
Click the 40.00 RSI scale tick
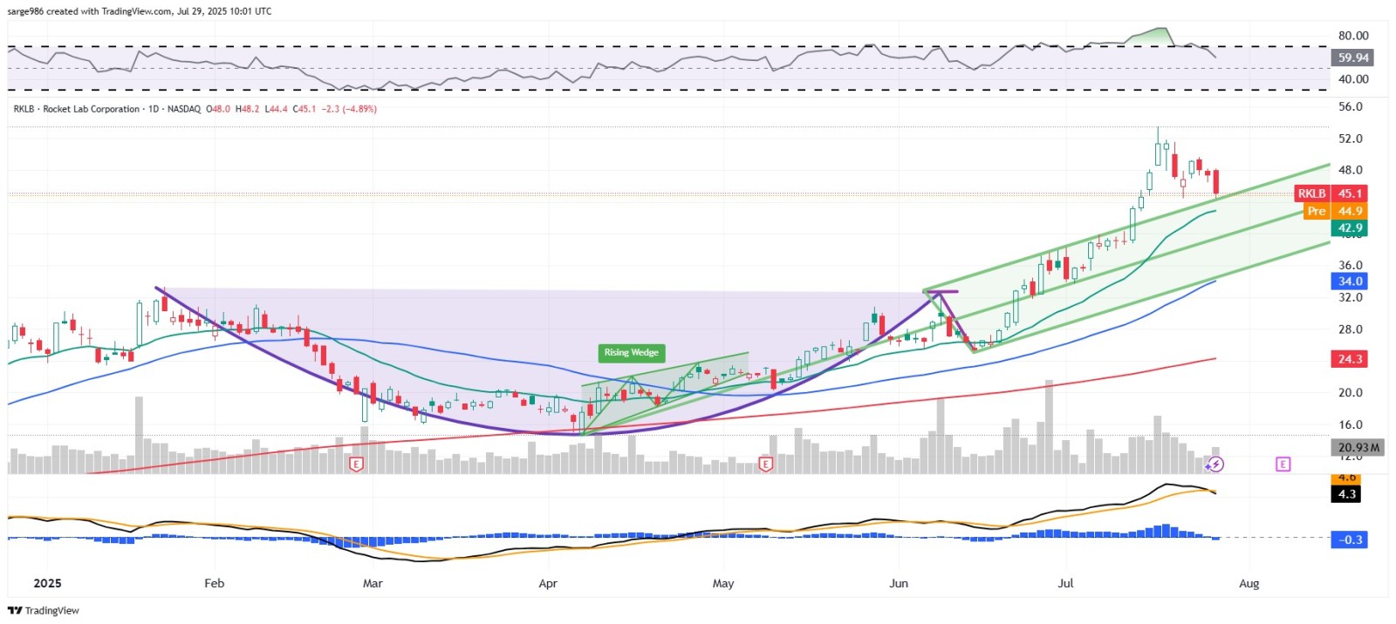click(x=1353, y=78)
